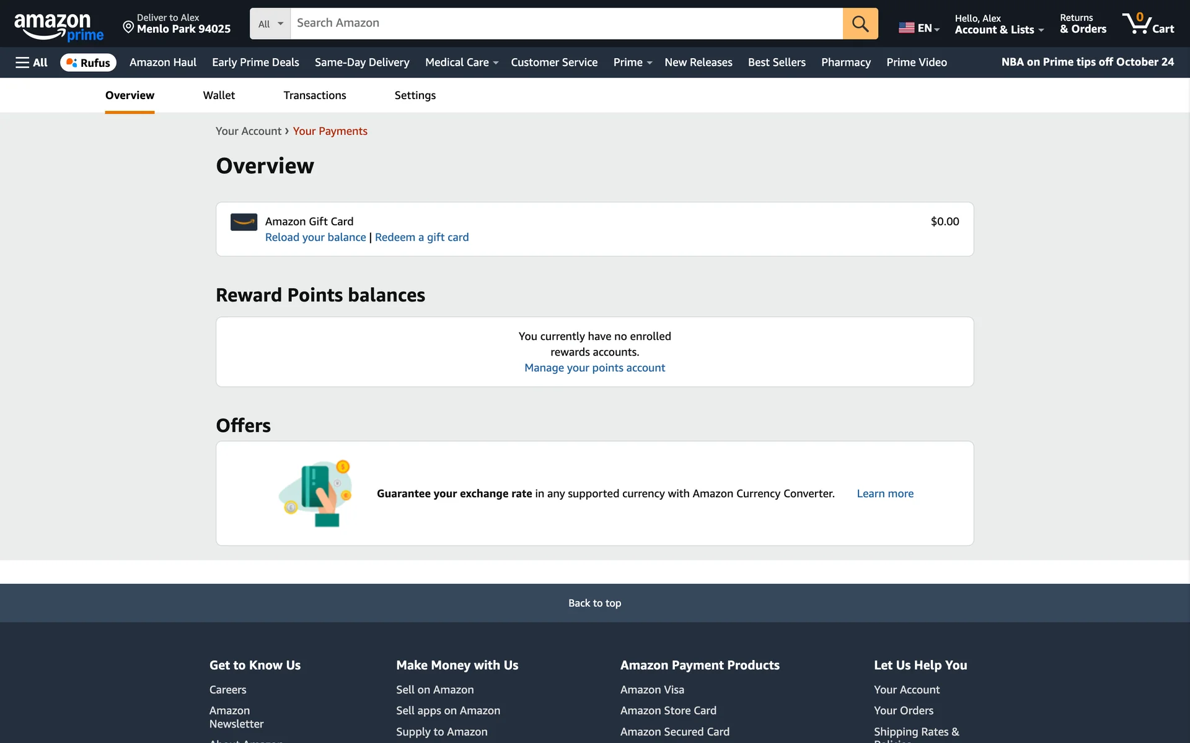The image size is (1190, 743).
Task: Click the Amazon Gift Card image
Action: 244,222
